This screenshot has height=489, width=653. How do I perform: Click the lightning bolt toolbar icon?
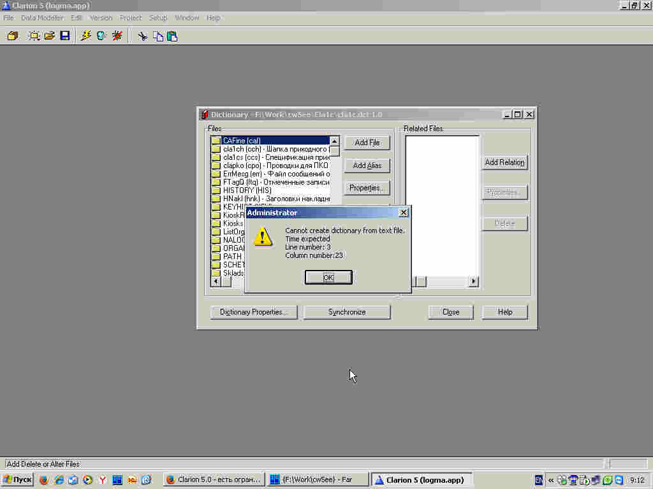(86, 36)
